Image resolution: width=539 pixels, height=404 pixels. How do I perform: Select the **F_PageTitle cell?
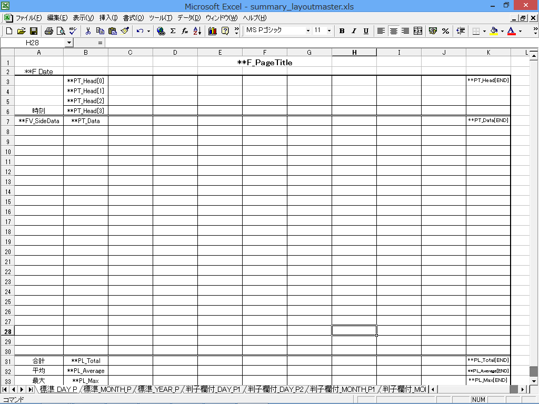[x=264, y=62]
